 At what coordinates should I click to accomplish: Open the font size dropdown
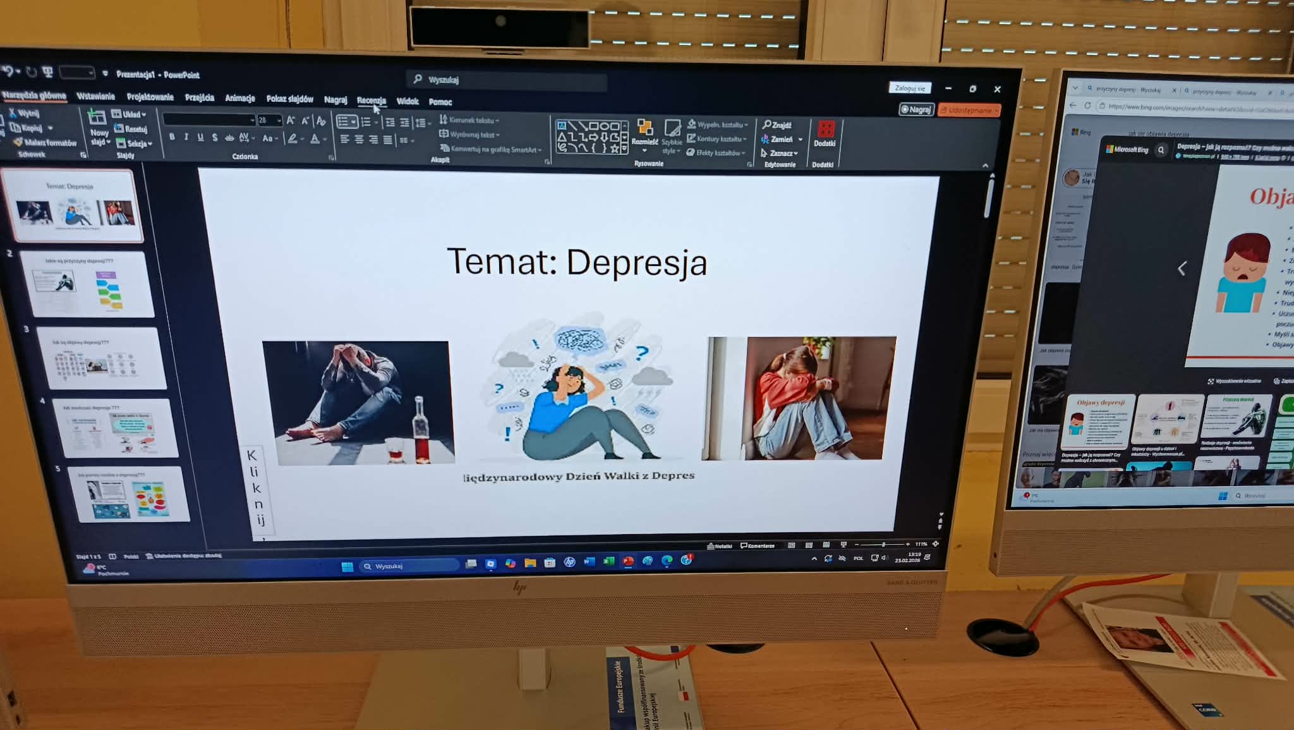tap(279, 120)
